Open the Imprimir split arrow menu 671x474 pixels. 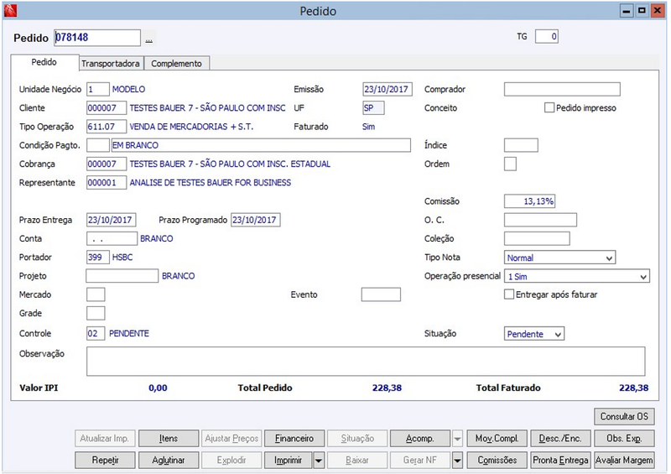tap(319, 461)
